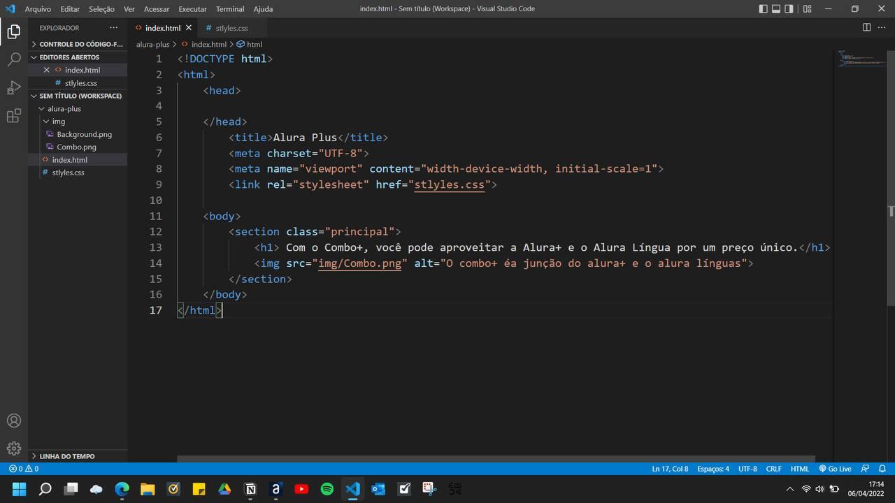Open the Search view in activity bar
895x503 pixels.
click(14, 59)
